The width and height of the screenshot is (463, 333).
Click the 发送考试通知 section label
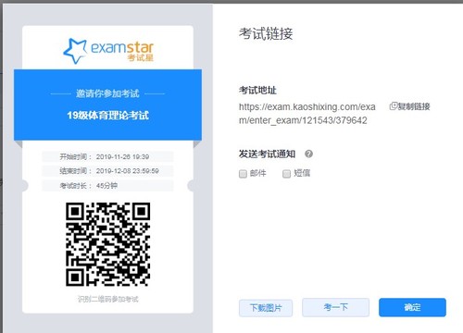(x=267, y=154)
